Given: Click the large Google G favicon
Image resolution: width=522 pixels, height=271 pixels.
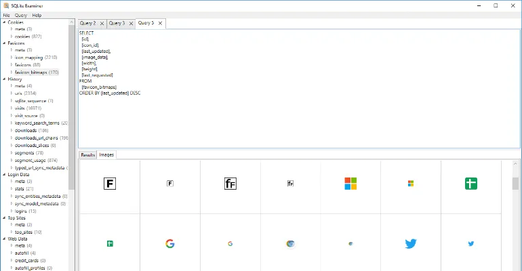Looking at the screenshot, I should (x=170, y=244).
